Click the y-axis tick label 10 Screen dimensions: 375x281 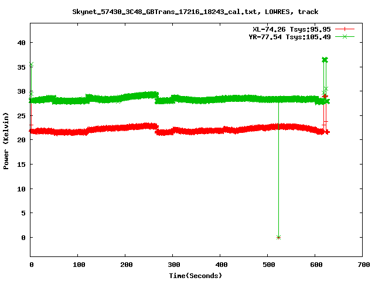[x=21, y=189]
